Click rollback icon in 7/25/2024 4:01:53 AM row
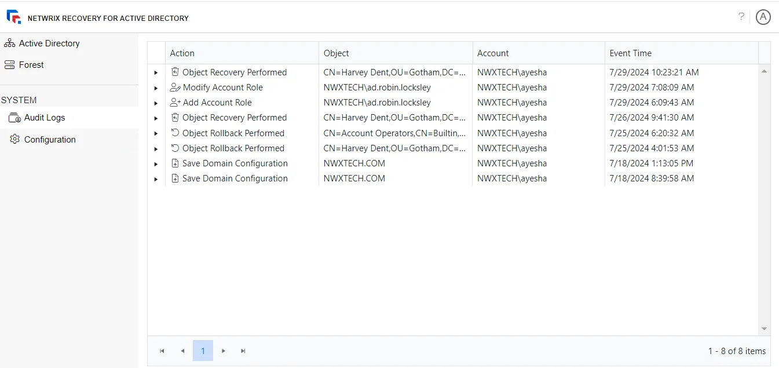779x368 pixels. (x=175, y=148)
